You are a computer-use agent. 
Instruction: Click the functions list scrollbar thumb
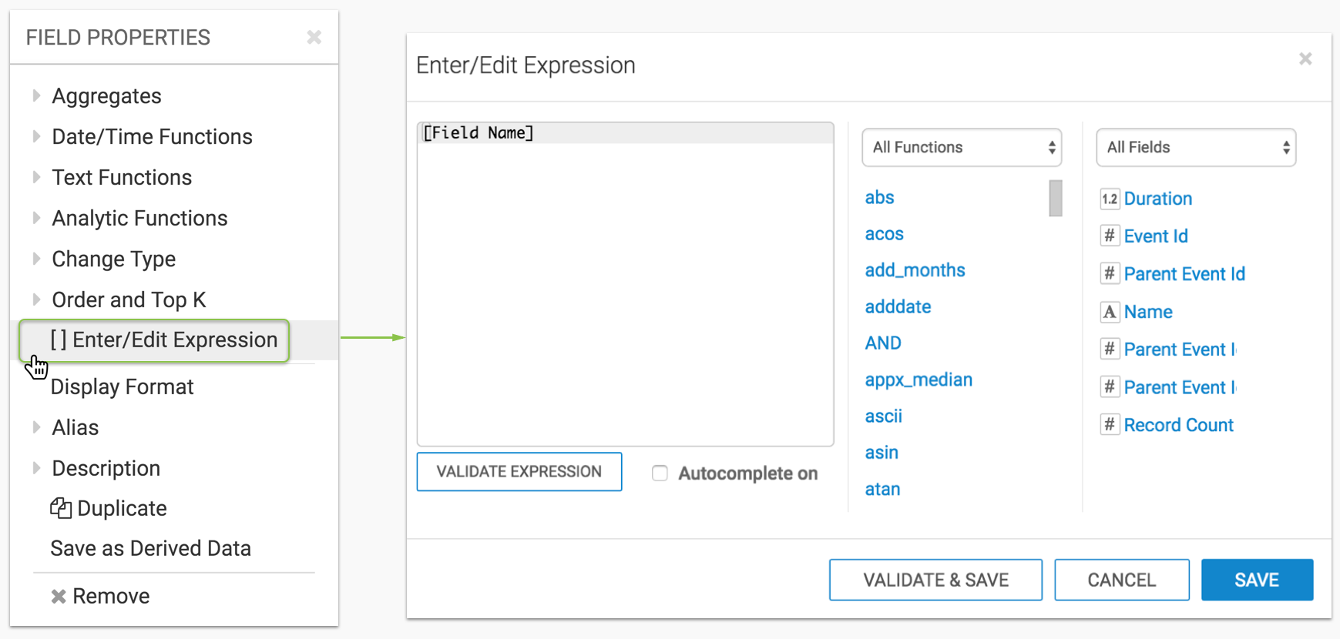pyautogui.click(x=1056, y=199)
